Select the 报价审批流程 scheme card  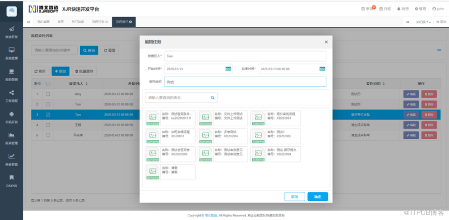[275, 117]
